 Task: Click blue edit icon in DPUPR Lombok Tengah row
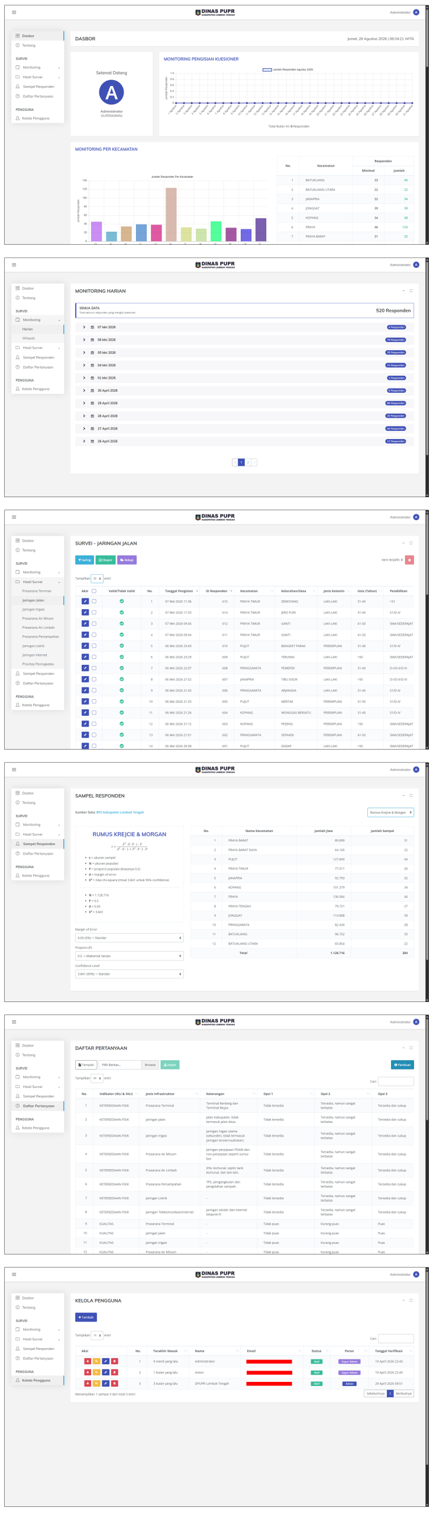coord(105,1384)
